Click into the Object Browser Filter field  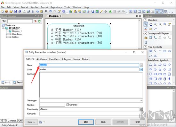(20, 21)
